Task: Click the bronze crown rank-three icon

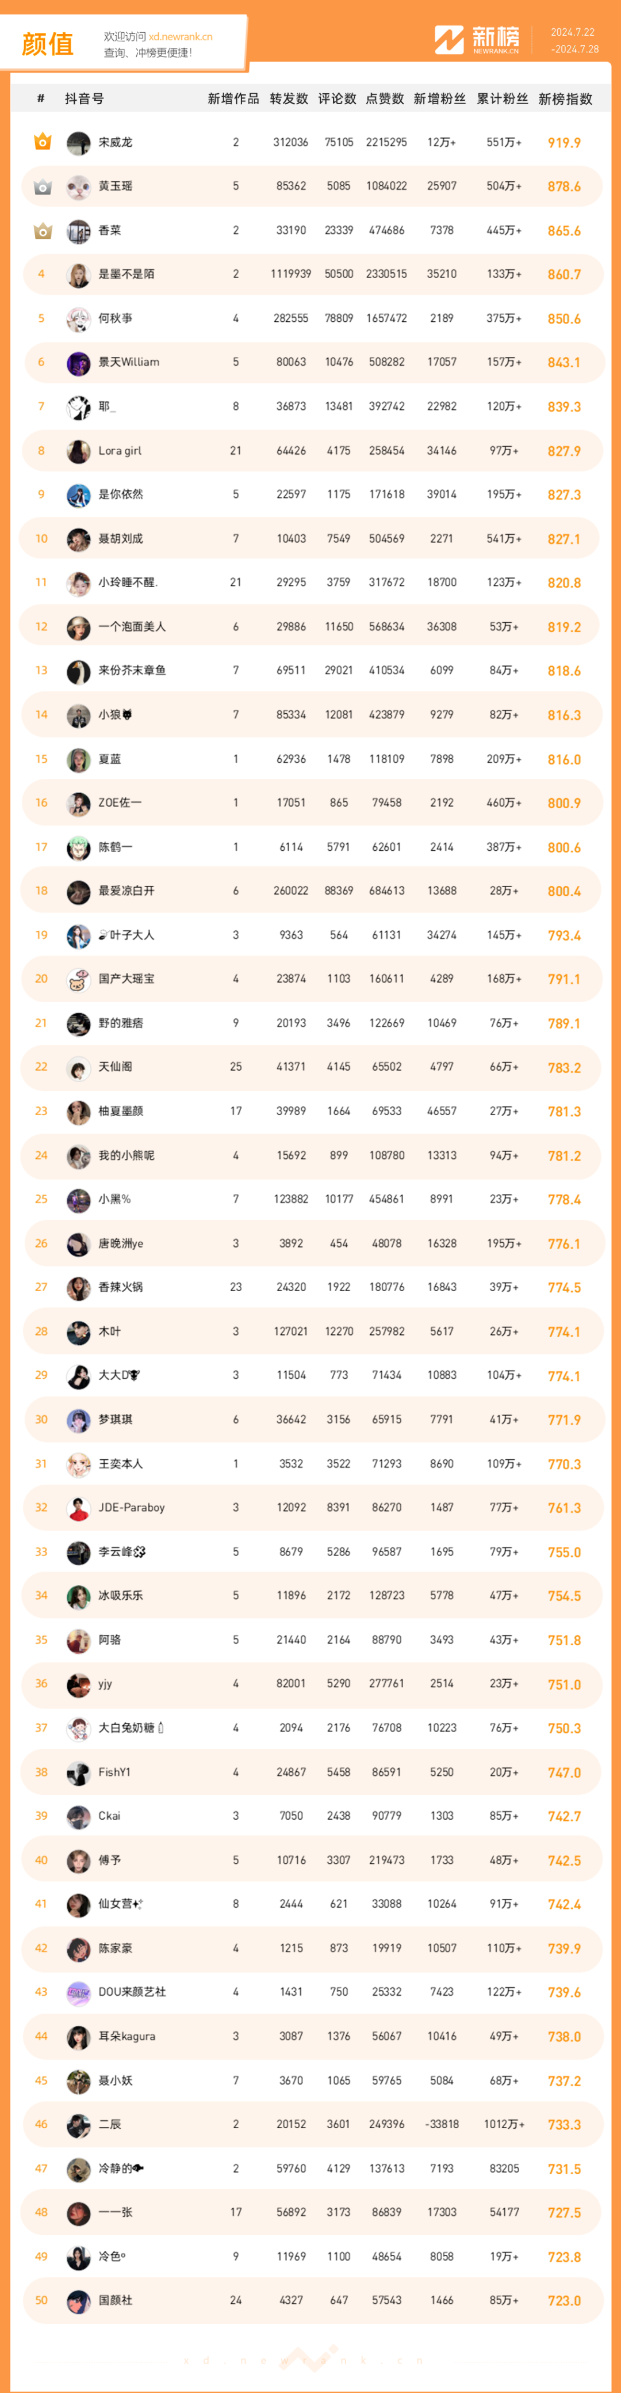Action: click(x=42, y=230)
